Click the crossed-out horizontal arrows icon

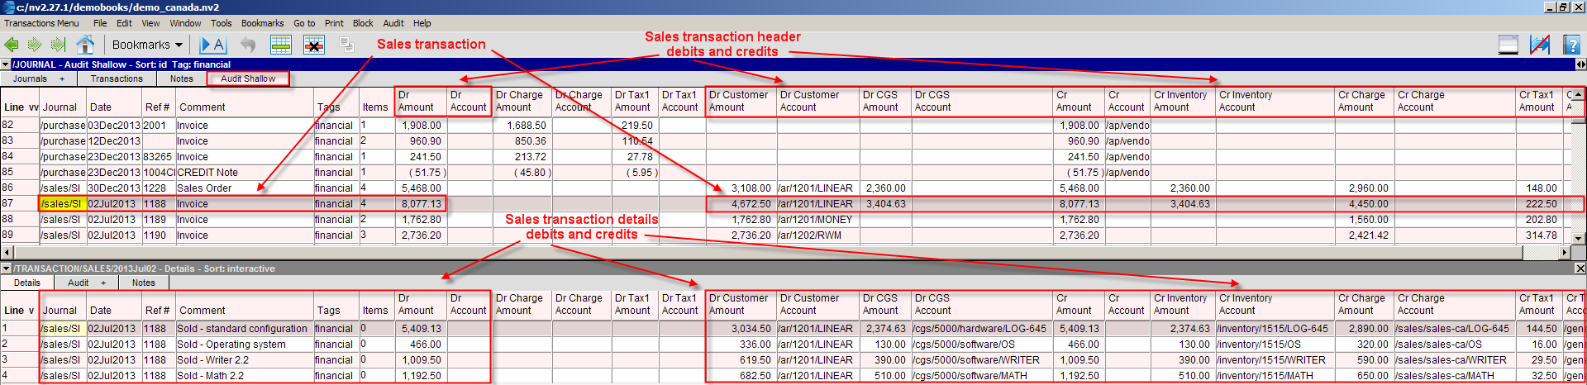[1539, 45]
